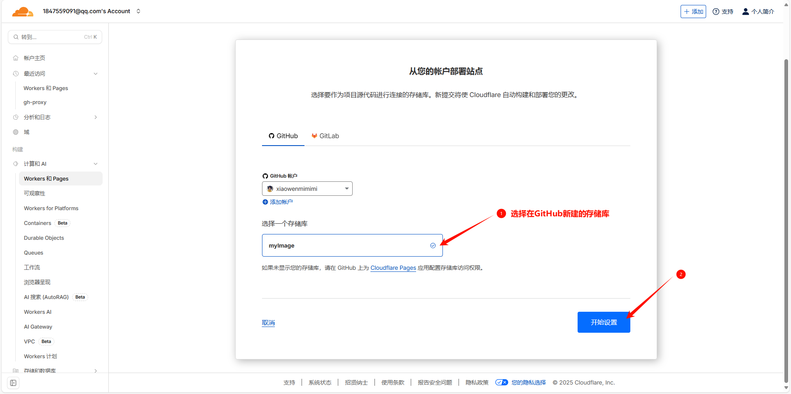This screenshot has width=791, height=394.
Task: Click the page vertical scrollbar
Action: pyautogui.click(x=786, y=206)
